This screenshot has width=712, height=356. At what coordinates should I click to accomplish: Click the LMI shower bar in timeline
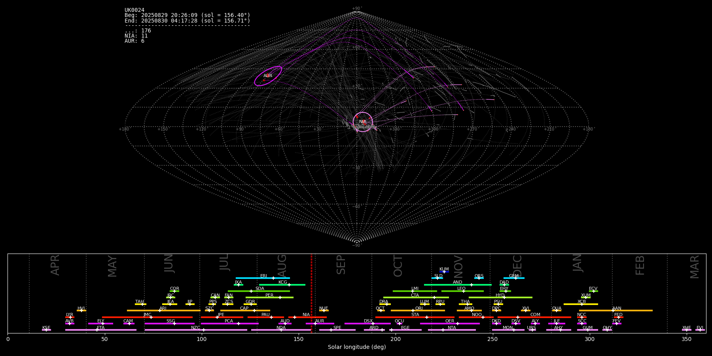click(415, 291)
